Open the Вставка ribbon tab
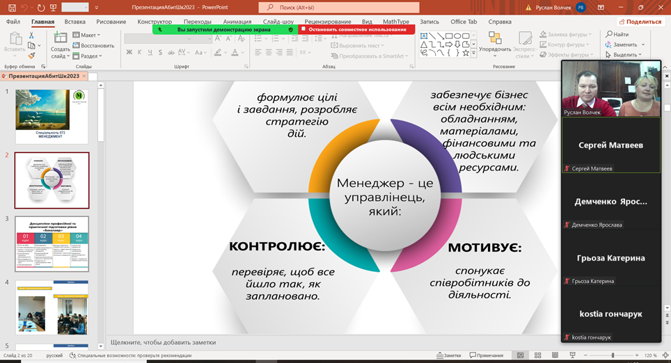 coord(74,22)
